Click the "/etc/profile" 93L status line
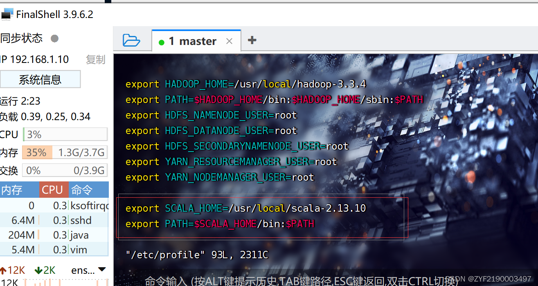Image resolution: width=538 pixels, height=286 pixels. pos(197,255)
